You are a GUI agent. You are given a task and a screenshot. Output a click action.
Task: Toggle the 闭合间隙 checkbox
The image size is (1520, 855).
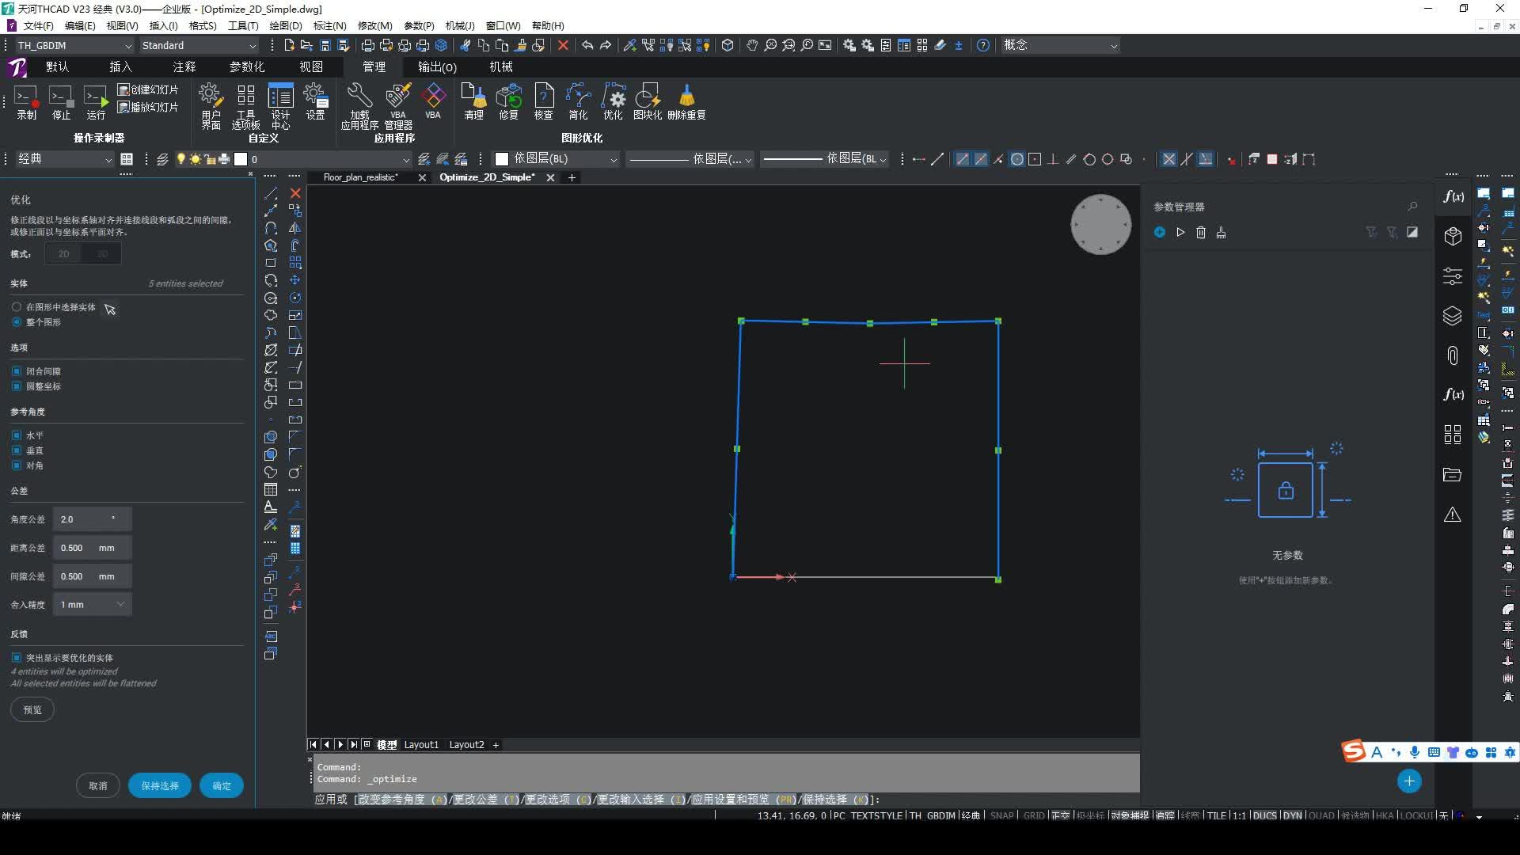tap(17, 371)
